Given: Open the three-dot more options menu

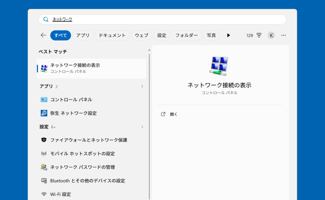Looking at the screenshot, I should coord(284,35).
